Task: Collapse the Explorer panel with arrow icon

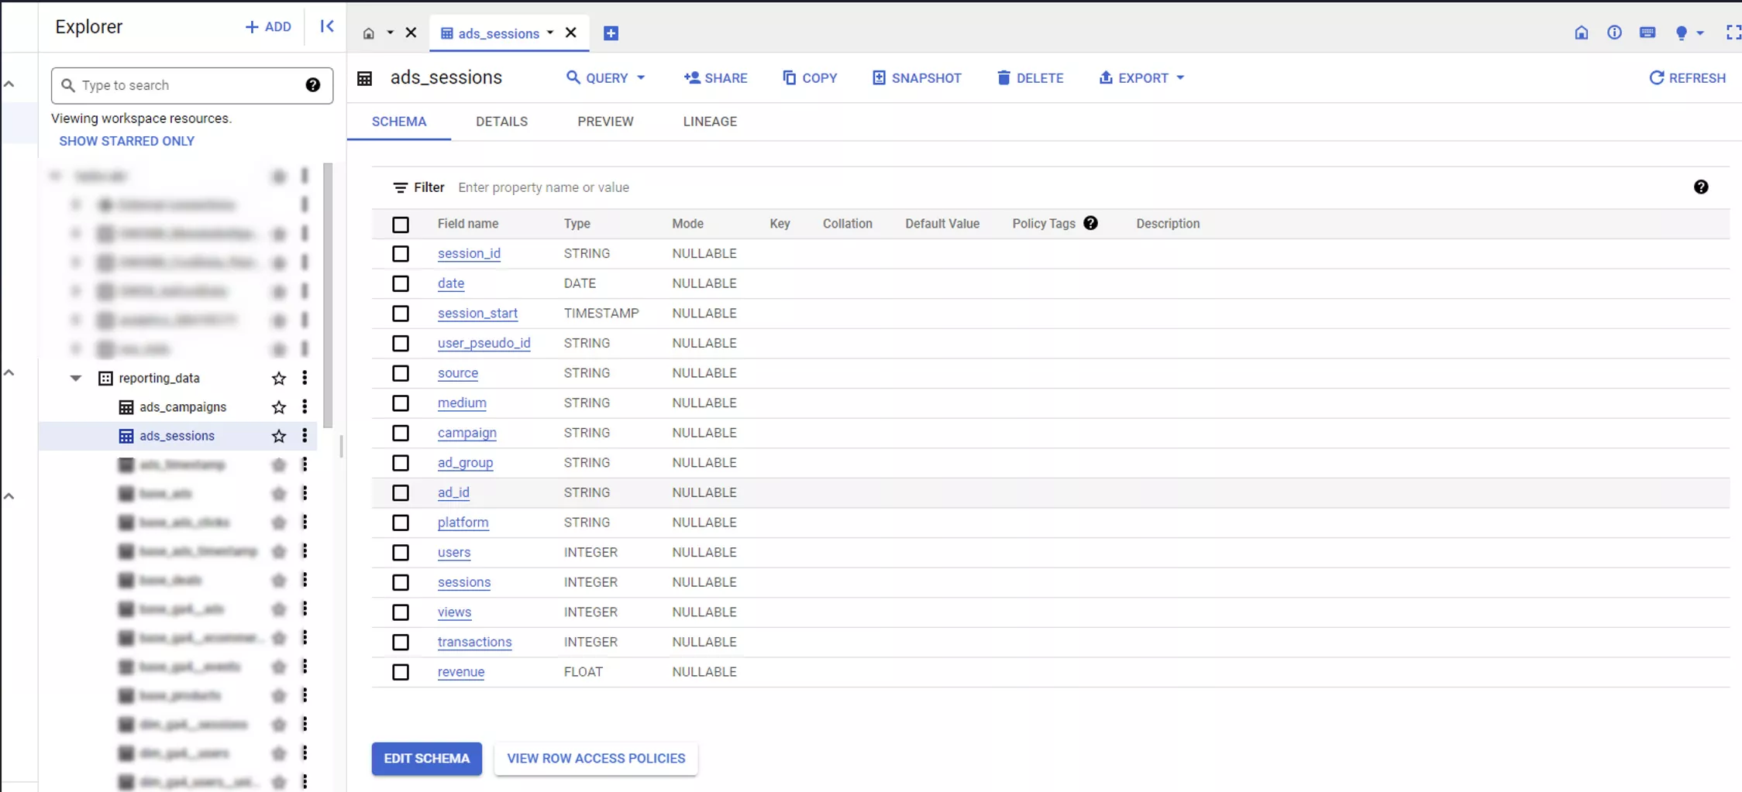Action: coord(327,26)
